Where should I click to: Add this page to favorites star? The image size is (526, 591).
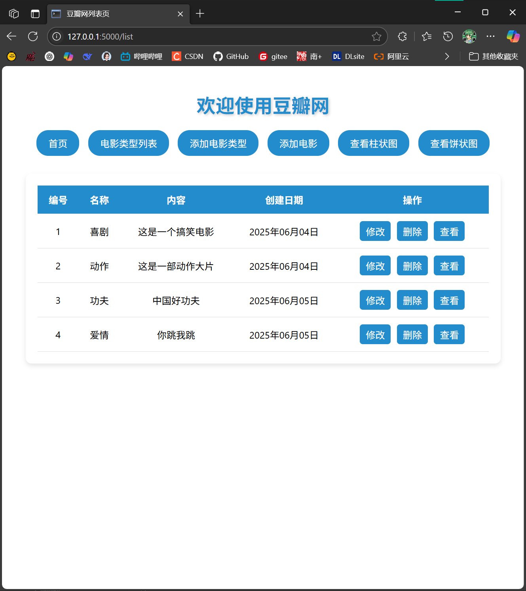(x=376, y=36)
